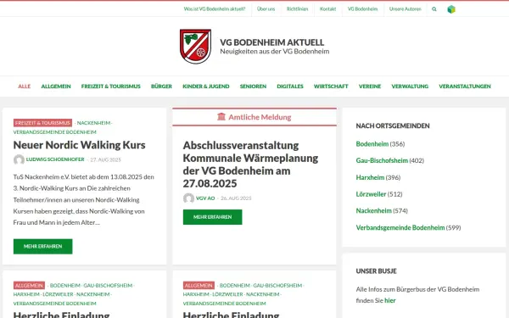Image resolution: width=509 pixels, height=318 pixels.
Task: Open 'Was ist VG Bodenheim aktuell?' link
Action: [x=215, y=9]
